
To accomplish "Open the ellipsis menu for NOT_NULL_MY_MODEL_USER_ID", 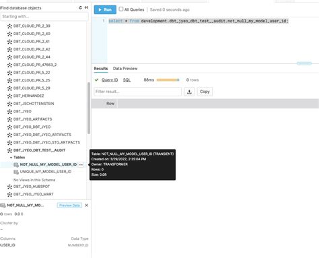I will point(81,164).
